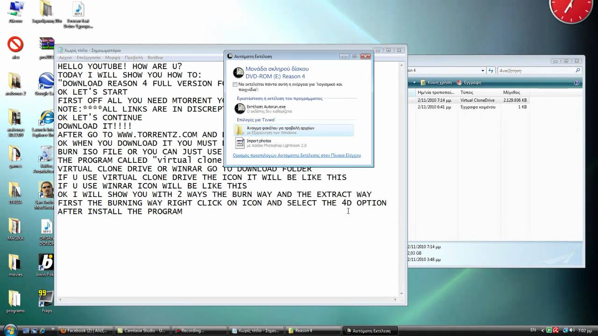Tick the always do this for software checkbox
598x336 pixels.
pyautogui.click(x=235, y=84)
